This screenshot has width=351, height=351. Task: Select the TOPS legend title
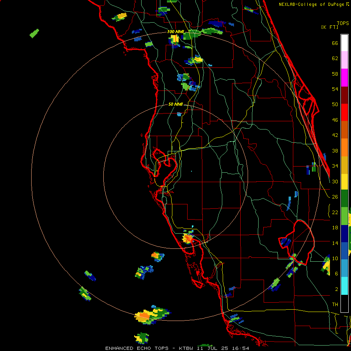pyautogui.click(x=343, y=23)
